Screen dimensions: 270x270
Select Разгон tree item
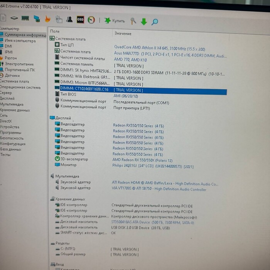11,58
